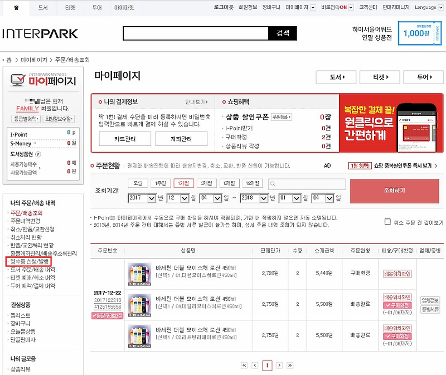Click the MyPage monitor checkmark icon
The width and height of the screenshot is (446, 375).
pos(18,80)
